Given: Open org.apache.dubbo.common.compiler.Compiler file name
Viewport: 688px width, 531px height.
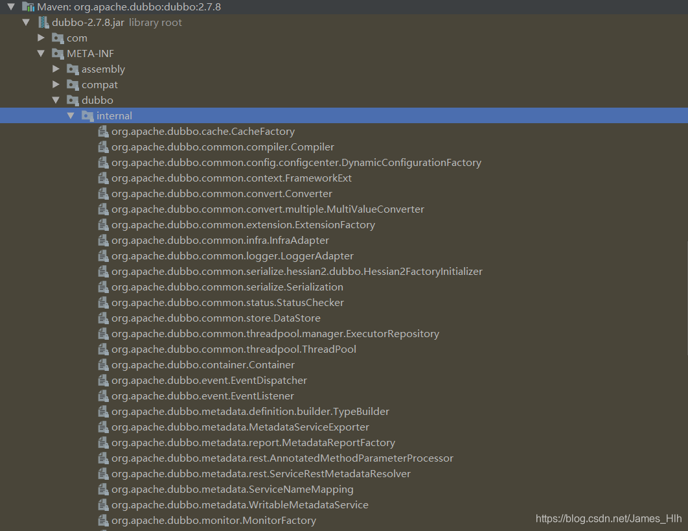Looking at the screenshot, I should [x=223, y=147].
